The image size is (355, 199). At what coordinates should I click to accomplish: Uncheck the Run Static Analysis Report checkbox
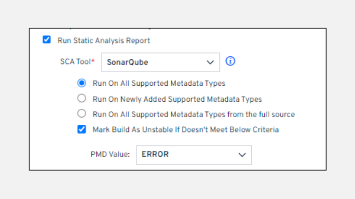click(x=47, y=40)
